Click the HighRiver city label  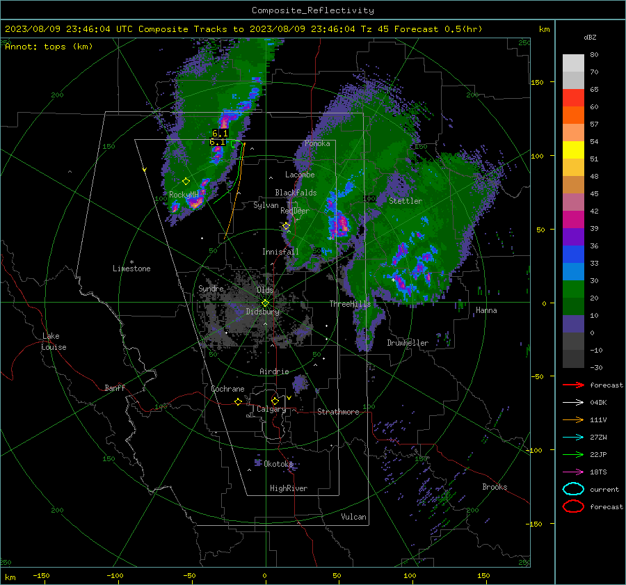pyautogui.click(x=289, y=488)
